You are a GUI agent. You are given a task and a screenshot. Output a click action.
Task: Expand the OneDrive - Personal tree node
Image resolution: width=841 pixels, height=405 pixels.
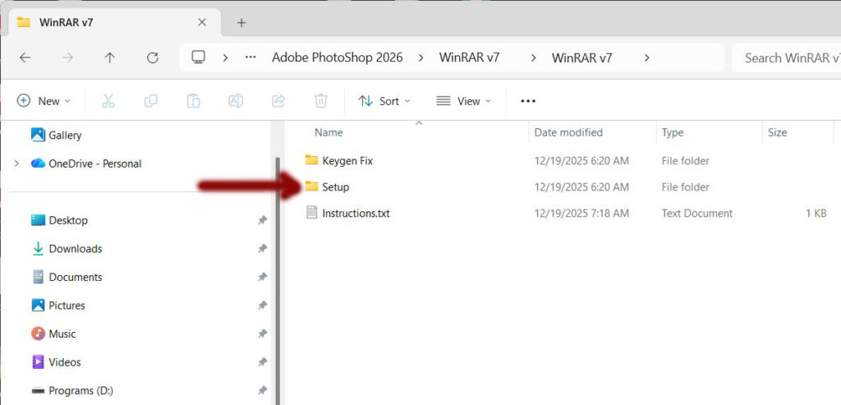16,163
